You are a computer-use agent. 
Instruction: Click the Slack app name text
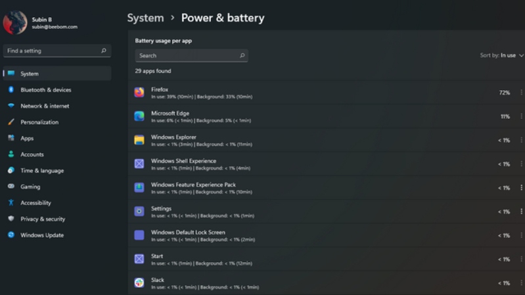click(157, 280)
